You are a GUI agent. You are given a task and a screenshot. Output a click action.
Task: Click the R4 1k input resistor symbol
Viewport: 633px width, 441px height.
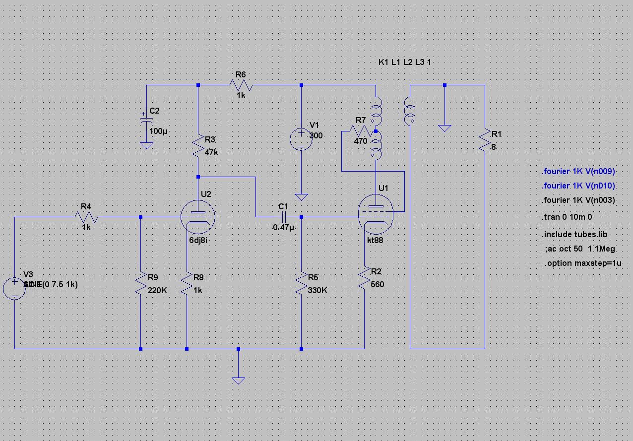point(86,217)
